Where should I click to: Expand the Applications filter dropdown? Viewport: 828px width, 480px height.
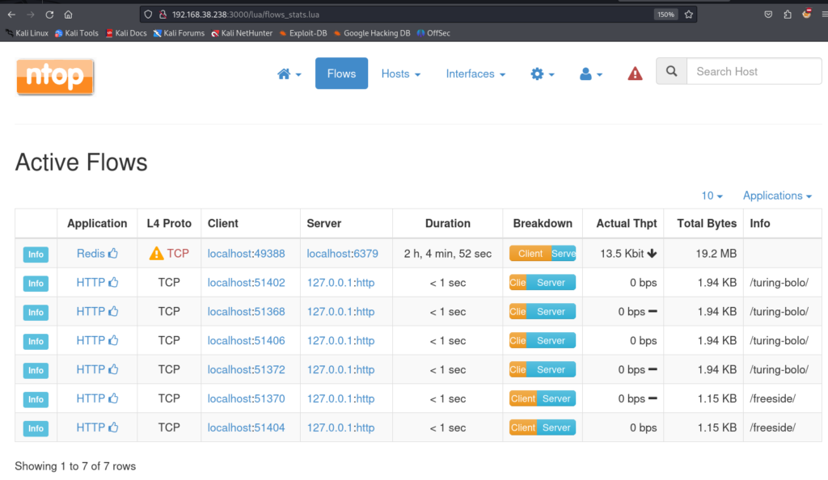tap(777, 196)
